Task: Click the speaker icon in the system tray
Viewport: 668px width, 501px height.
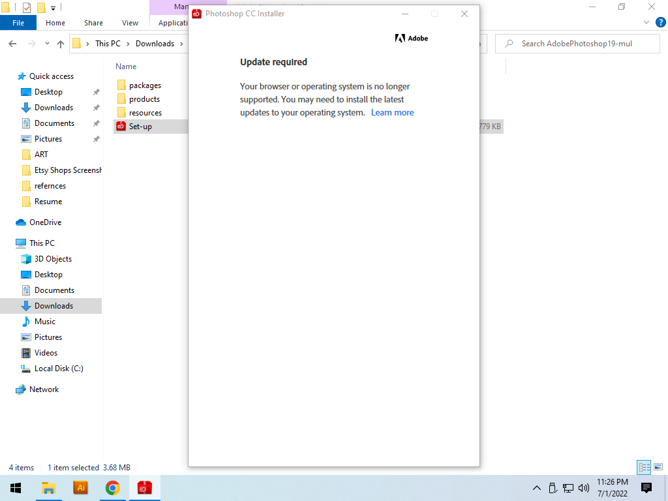Action: coord(584,487)
